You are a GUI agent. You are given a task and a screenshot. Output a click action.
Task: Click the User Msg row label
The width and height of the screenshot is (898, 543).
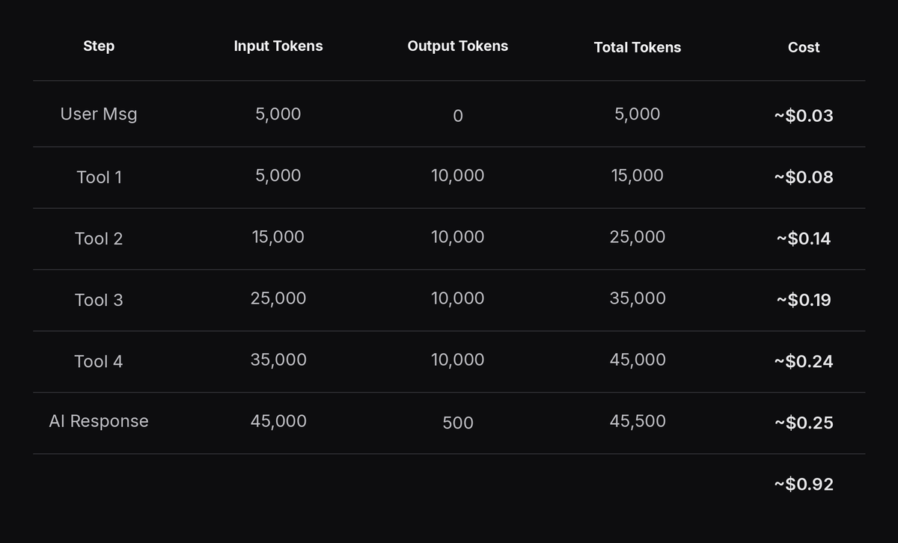(x=99, y=114)
